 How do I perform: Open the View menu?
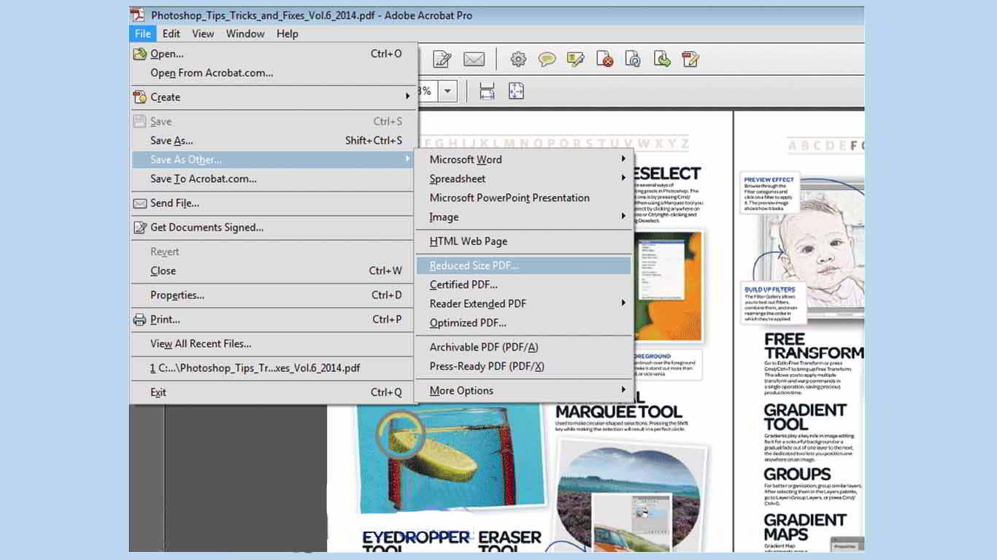(203, 34)
